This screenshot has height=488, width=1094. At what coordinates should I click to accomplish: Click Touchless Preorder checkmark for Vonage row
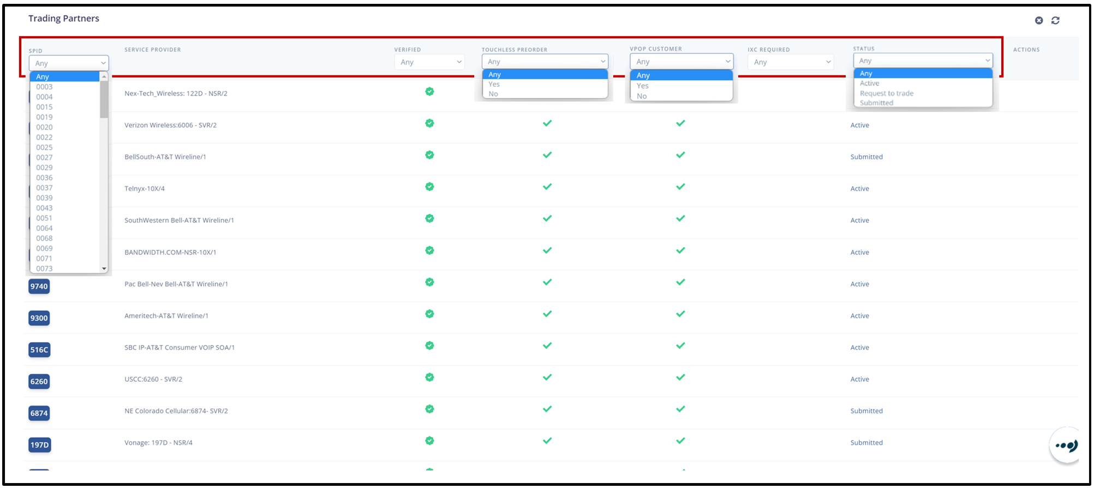point(547,441)
